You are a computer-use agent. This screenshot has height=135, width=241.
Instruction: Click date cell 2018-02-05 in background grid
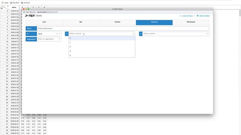tap(15, 118)
